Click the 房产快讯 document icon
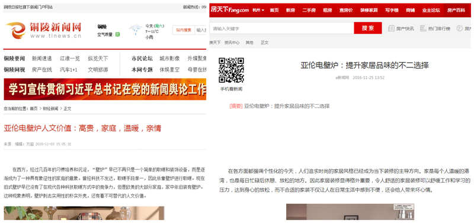This screenshot has width=474, height=223. pyautogui.click(x=391, y=28)
